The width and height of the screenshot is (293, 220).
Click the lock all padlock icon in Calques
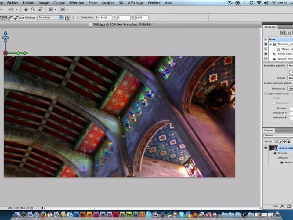(288, 142)
